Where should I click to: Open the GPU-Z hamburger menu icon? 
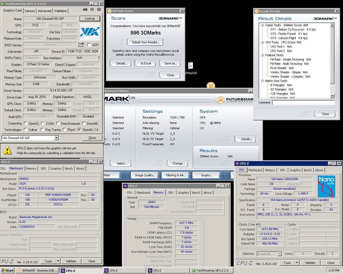tap(99, 9)
